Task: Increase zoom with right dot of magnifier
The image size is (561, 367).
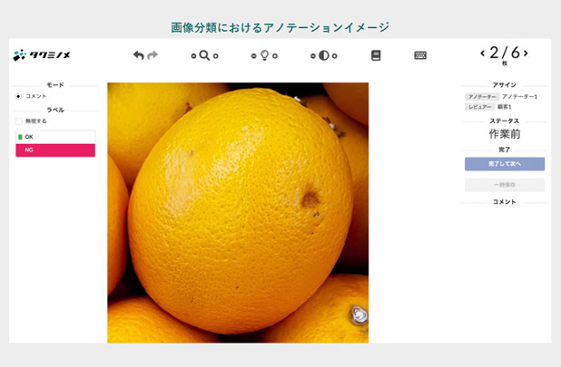Action: [x=216, y=56]
